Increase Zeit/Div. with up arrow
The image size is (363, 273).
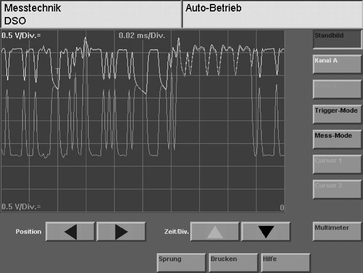point(215,231)
